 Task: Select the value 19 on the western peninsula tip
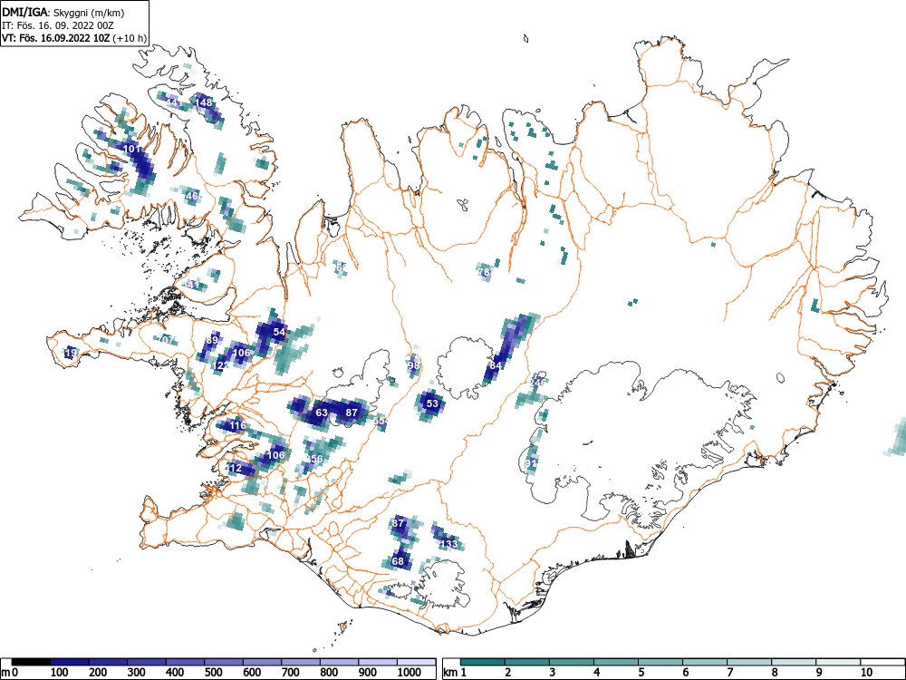71,352
